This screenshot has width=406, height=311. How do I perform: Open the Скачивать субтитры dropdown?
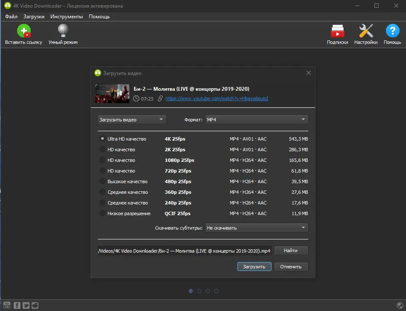[x=257, y=228]
